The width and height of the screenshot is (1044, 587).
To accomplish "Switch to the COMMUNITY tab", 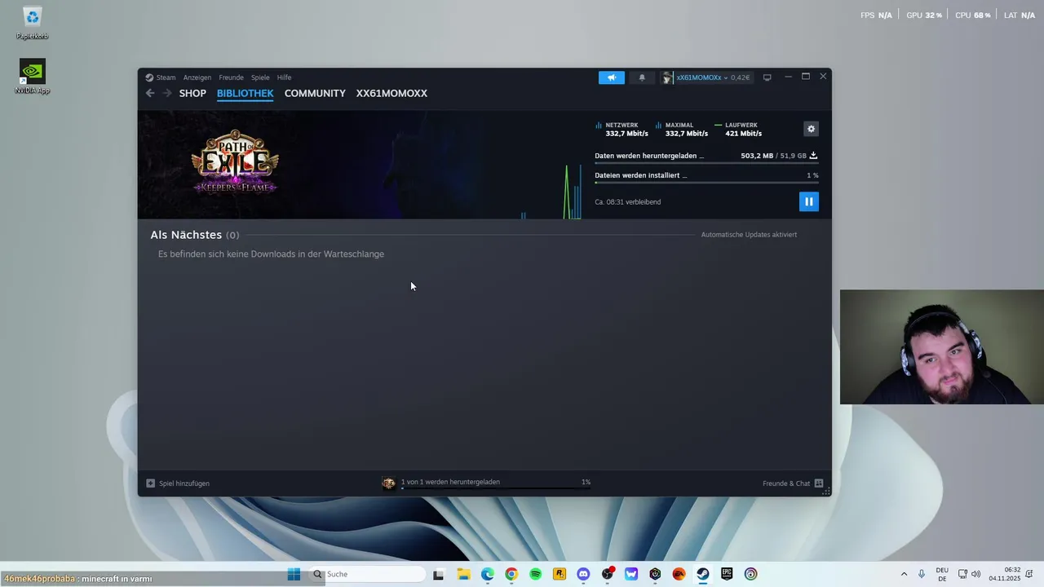I will (315, 93).
